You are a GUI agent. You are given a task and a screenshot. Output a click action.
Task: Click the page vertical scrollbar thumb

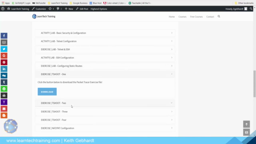(x=254, y=84)
